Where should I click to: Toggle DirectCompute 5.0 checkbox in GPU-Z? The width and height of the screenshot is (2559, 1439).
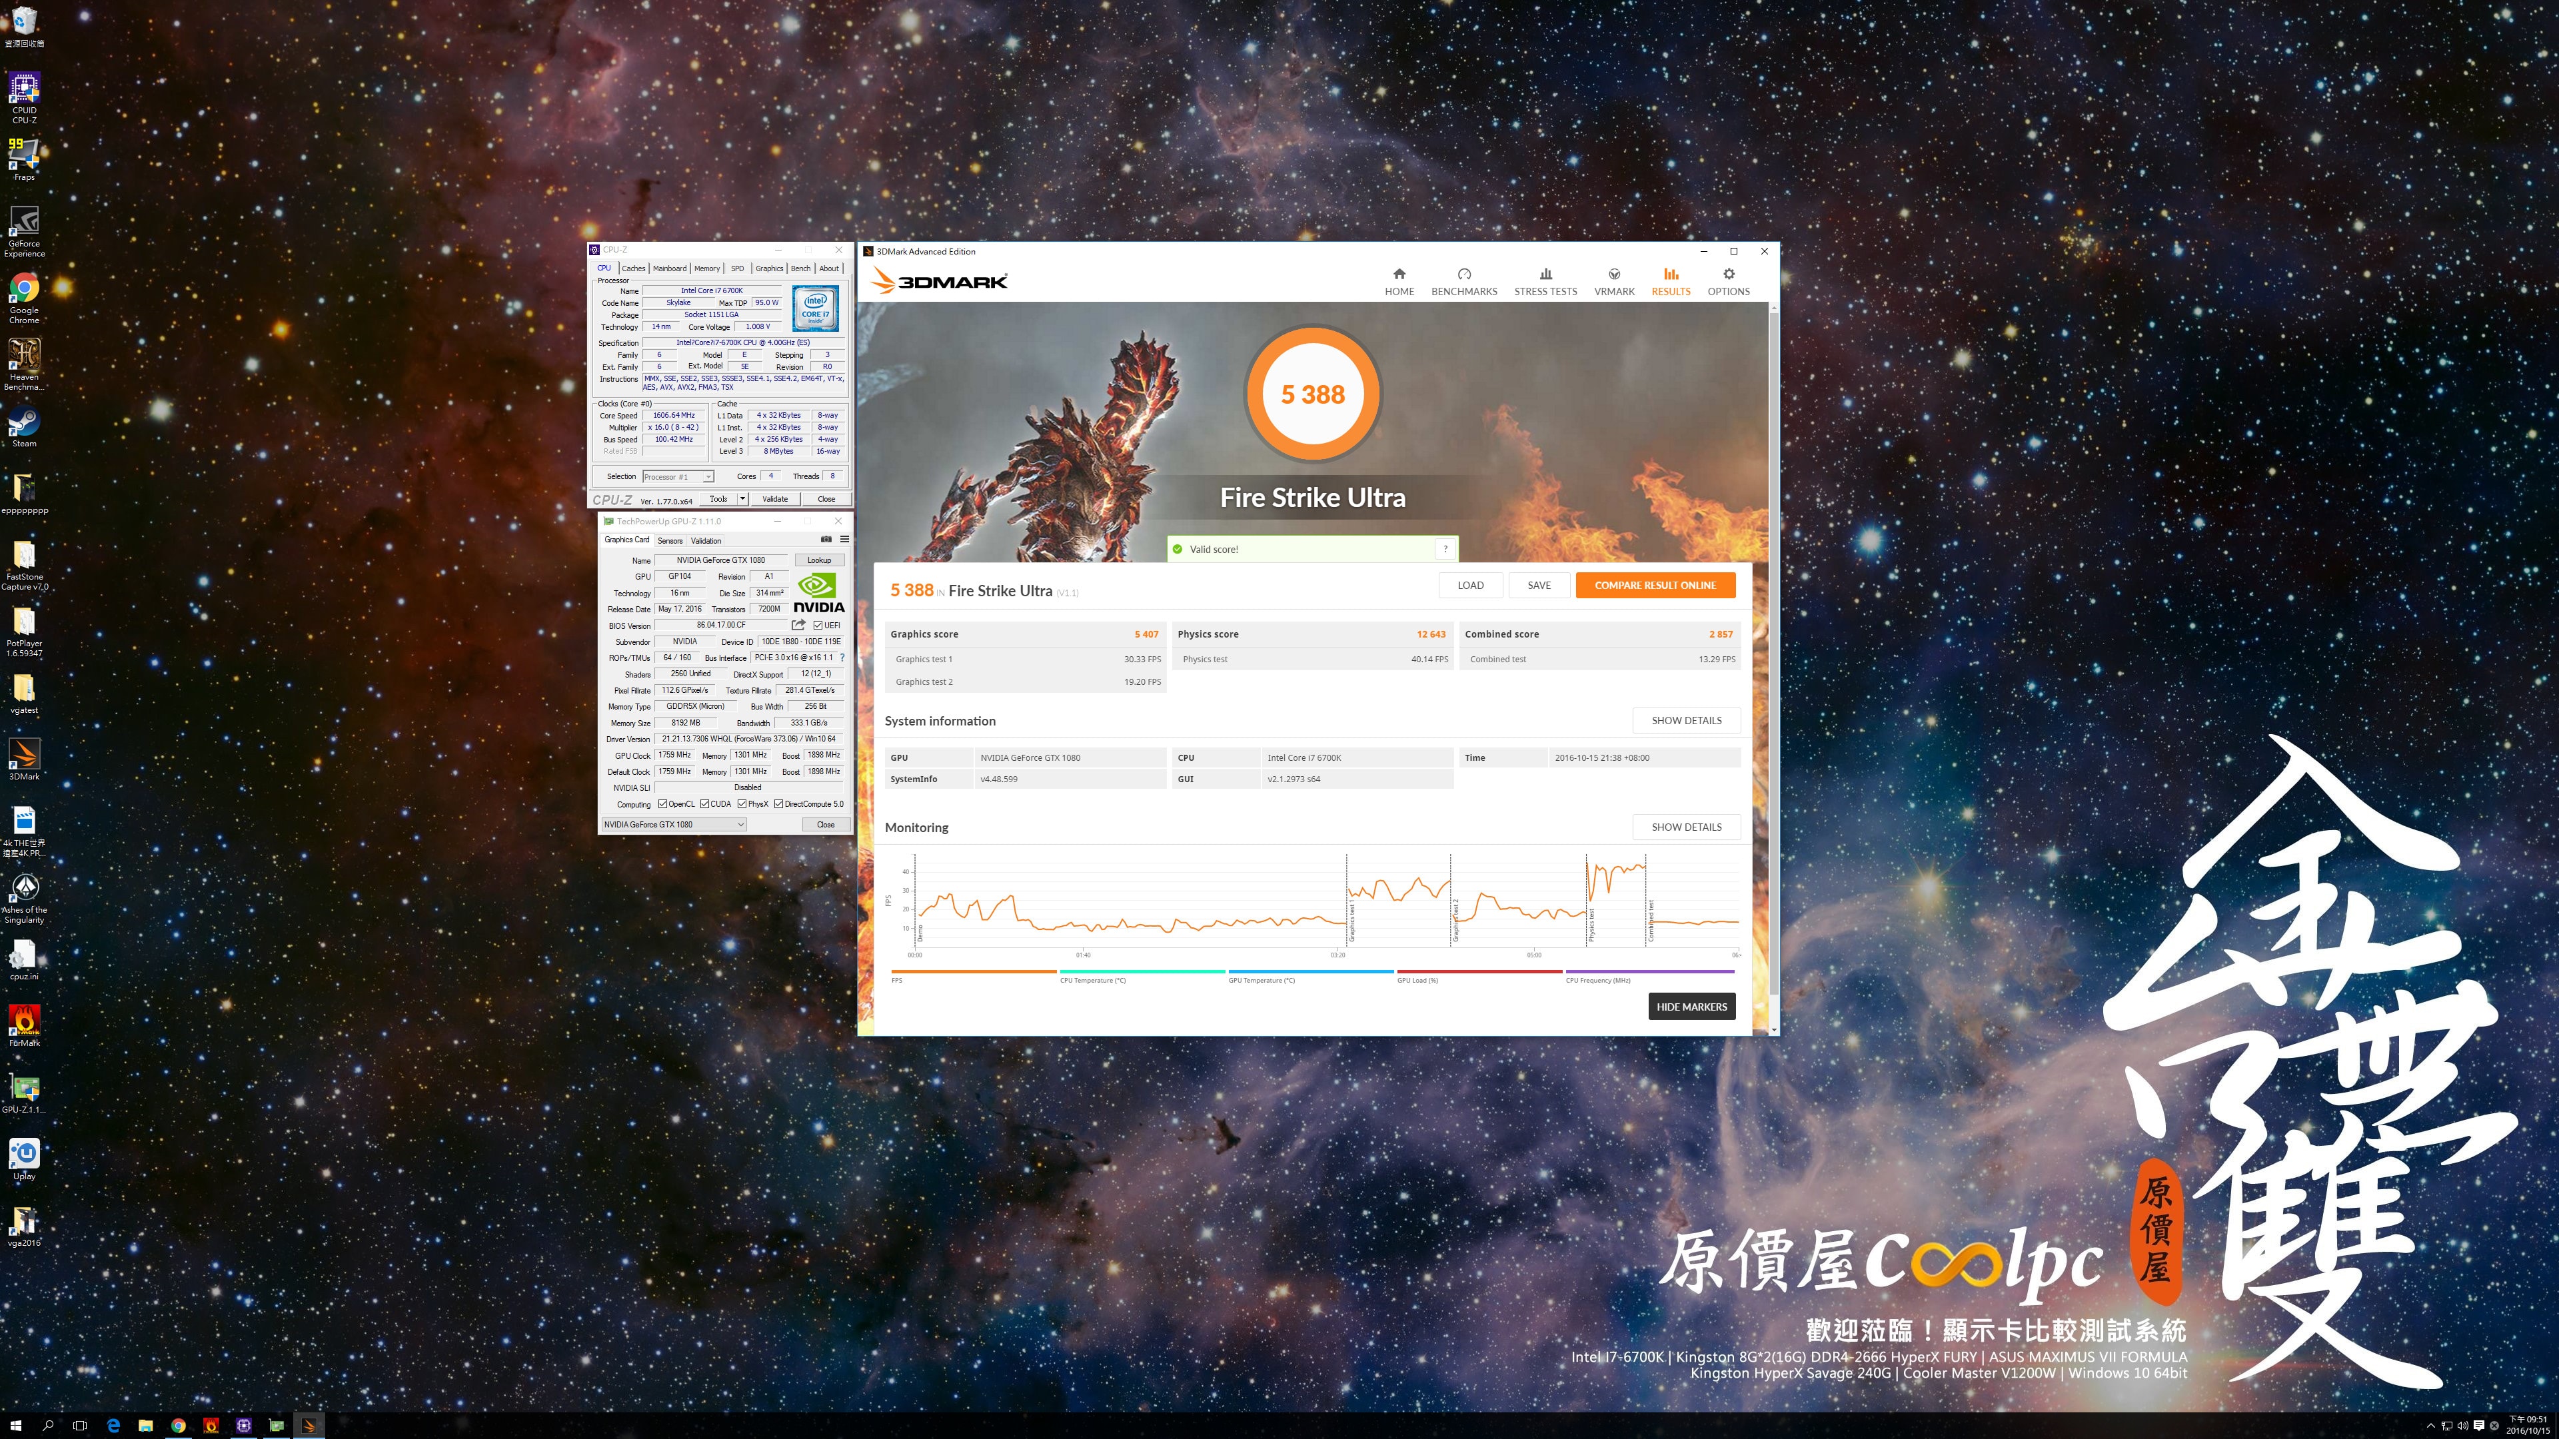[779, 803]
